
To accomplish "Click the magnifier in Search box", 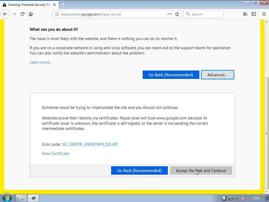I will tap(188, 14).
